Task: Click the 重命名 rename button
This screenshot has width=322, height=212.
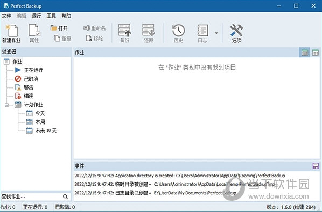Action: tap(94, 28)
